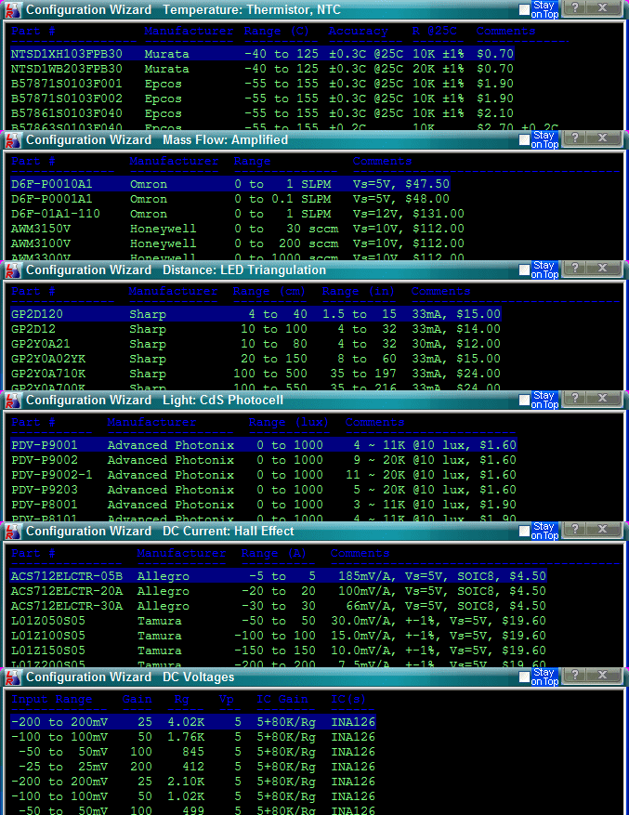Viewport: 629px width, 815px height.
Task: Enable Stay on Top for DC Voltages window
Action: (x=525, y=677)
